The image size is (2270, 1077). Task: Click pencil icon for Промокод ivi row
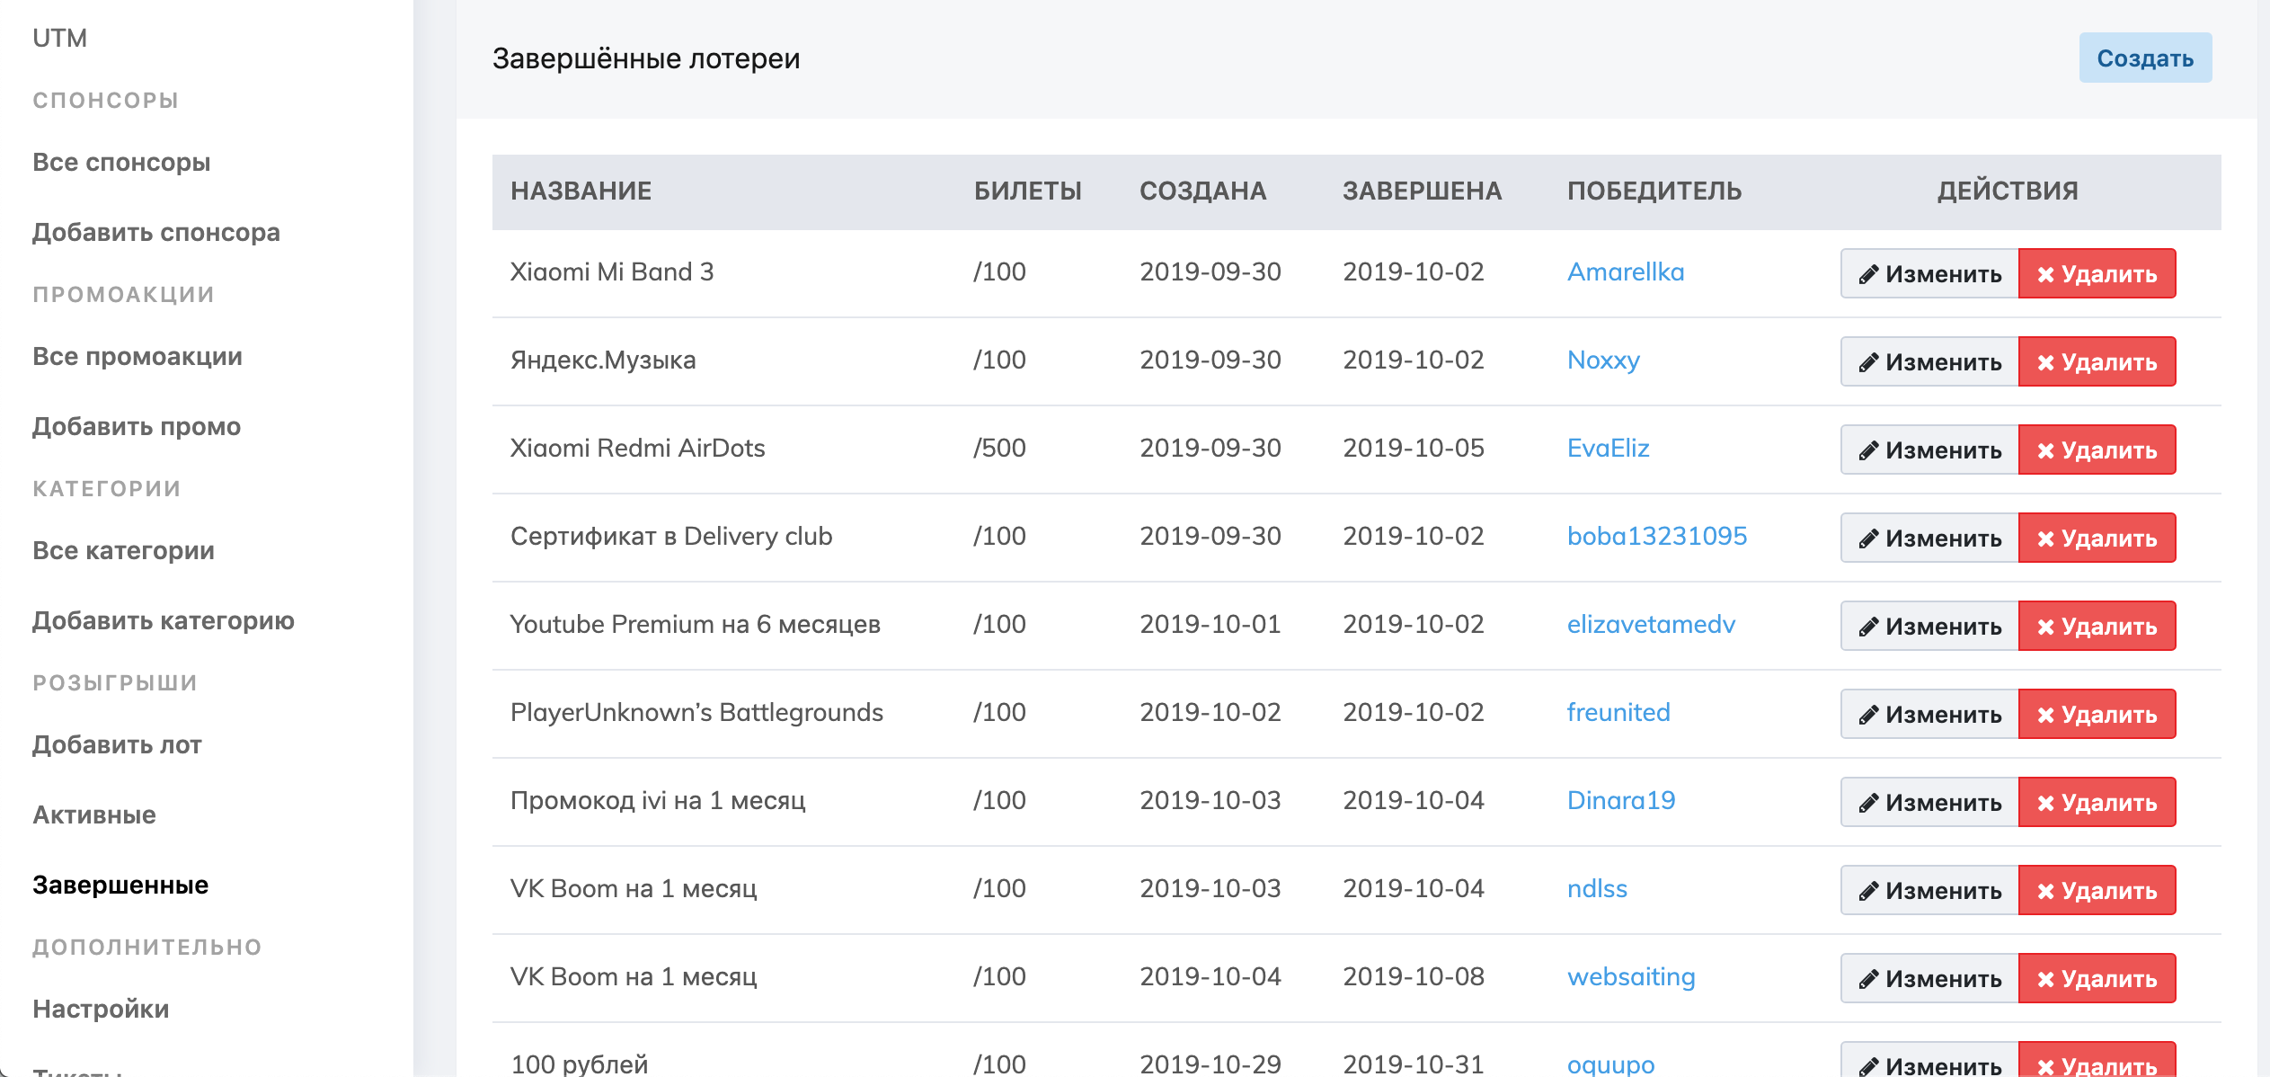pyautogui.click(x=1868, y=803)
